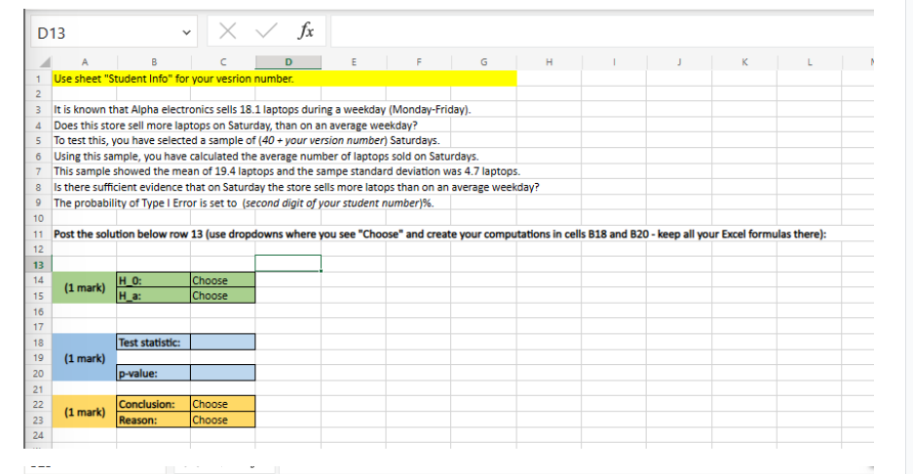Select the 'Test statistic:' label cell
913x474 pixels.
coord(154,342)
